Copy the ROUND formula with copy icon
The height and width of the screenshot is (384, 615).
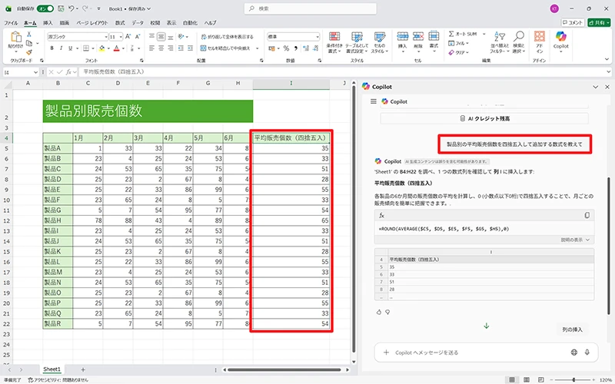pos(587,215)
